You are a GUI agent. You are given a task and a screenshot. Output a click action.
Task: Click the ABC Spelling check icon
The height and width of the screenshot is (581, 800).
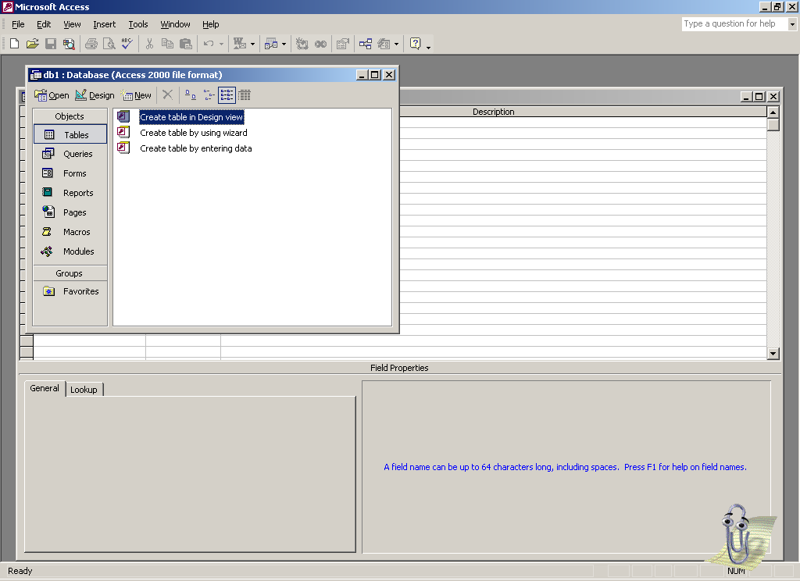(127, 44)
